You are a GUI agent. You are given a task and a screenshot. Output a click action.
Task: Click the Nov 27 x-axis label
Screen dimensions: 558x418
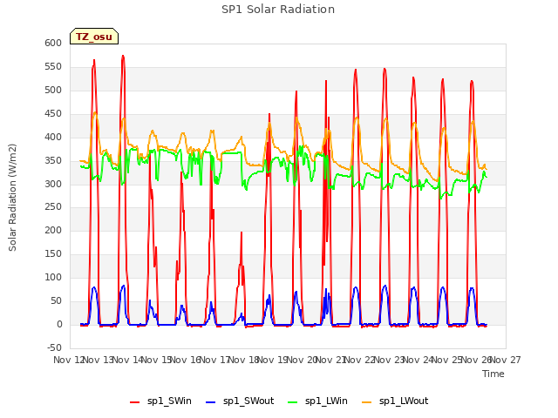pyautogui.click(x=506, y=360)
